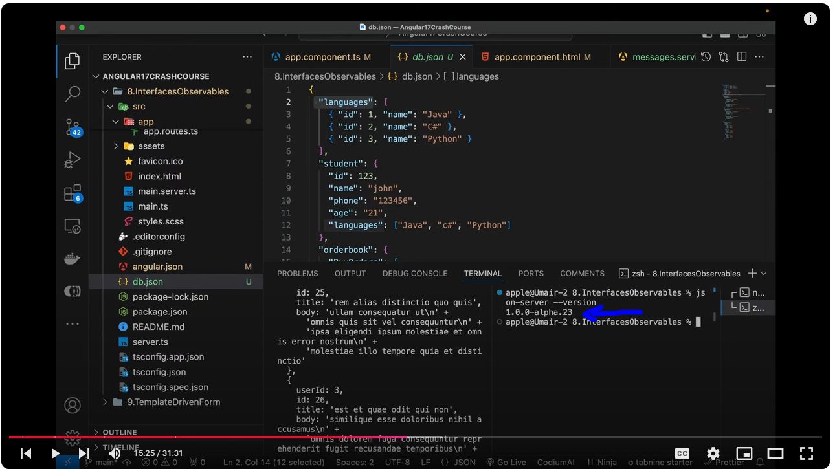Open server.ts in the explorer

(150, 342)
